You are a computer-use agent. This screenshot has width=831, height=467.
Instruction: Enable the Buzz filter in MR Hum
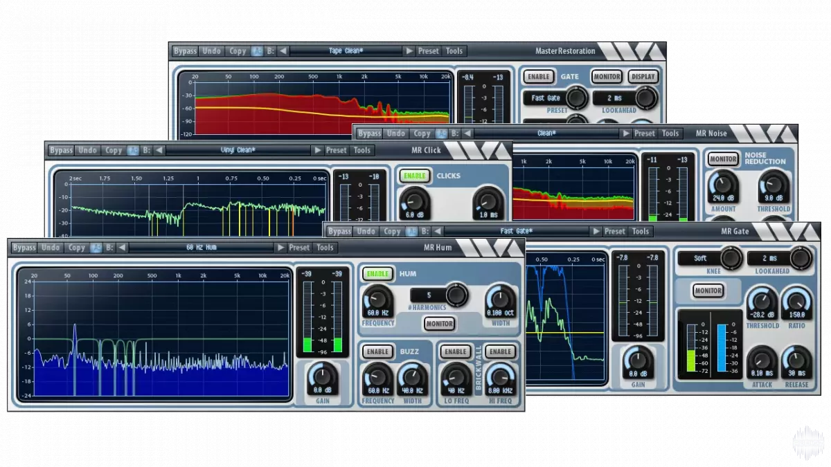click(377, 351)
